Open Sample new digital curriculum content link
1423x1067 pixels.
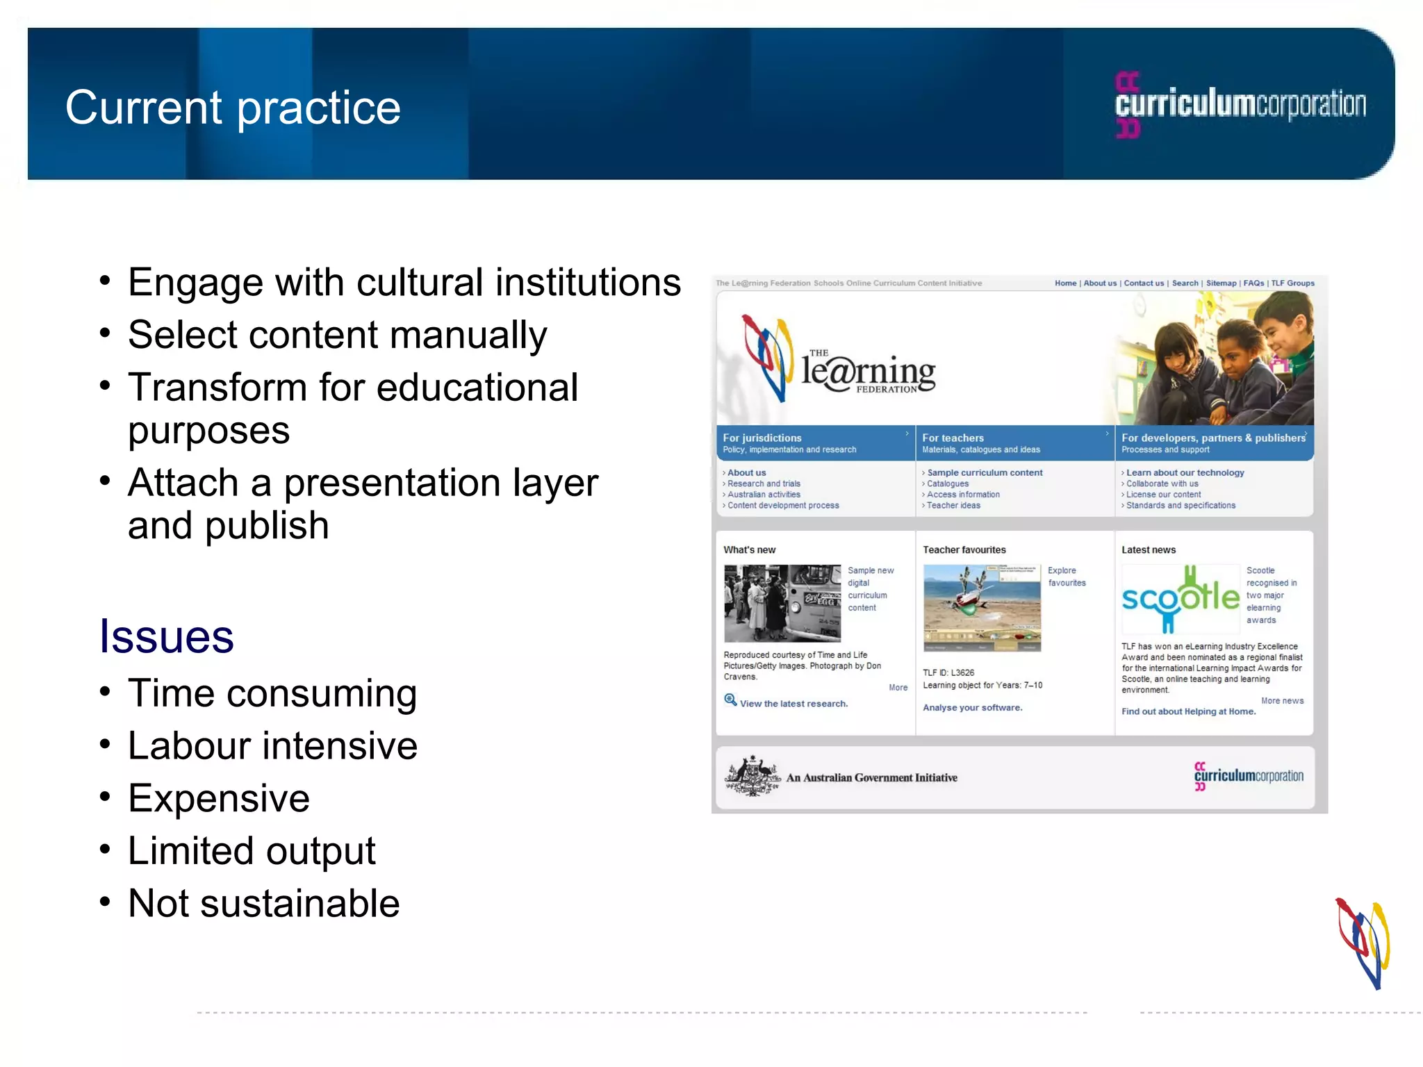click(x=870, y=589)
